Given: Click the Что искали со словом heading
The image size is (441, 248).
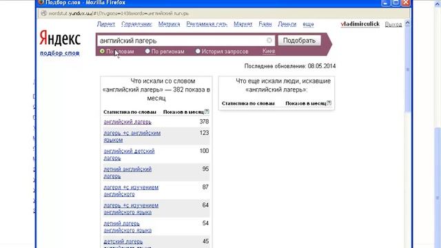Looking at the screenshot, I should pyautogui.click(x=156, y=90).
